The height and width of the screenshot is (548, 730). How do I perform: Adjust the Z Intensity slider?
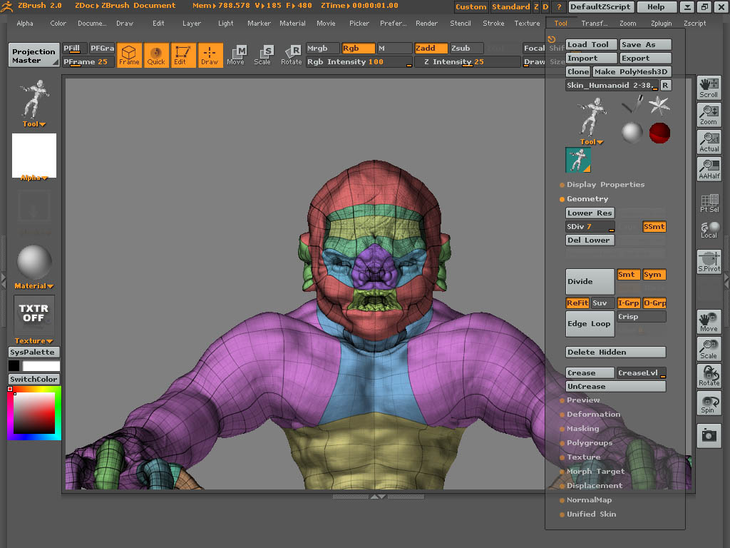click(468, 62)
